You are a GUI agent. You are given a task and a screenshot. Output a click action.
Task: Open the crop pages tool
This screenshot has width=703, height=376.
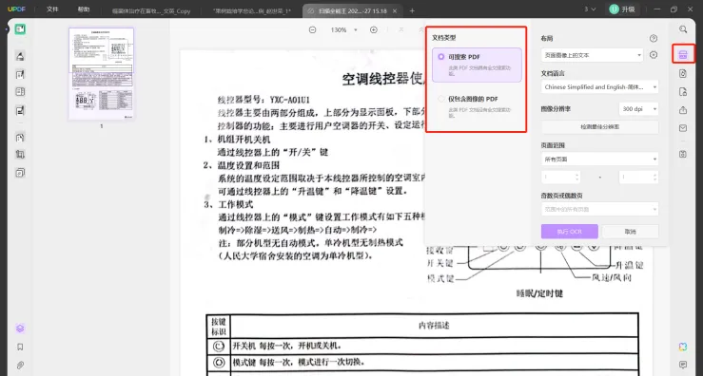tap(20, 155)
